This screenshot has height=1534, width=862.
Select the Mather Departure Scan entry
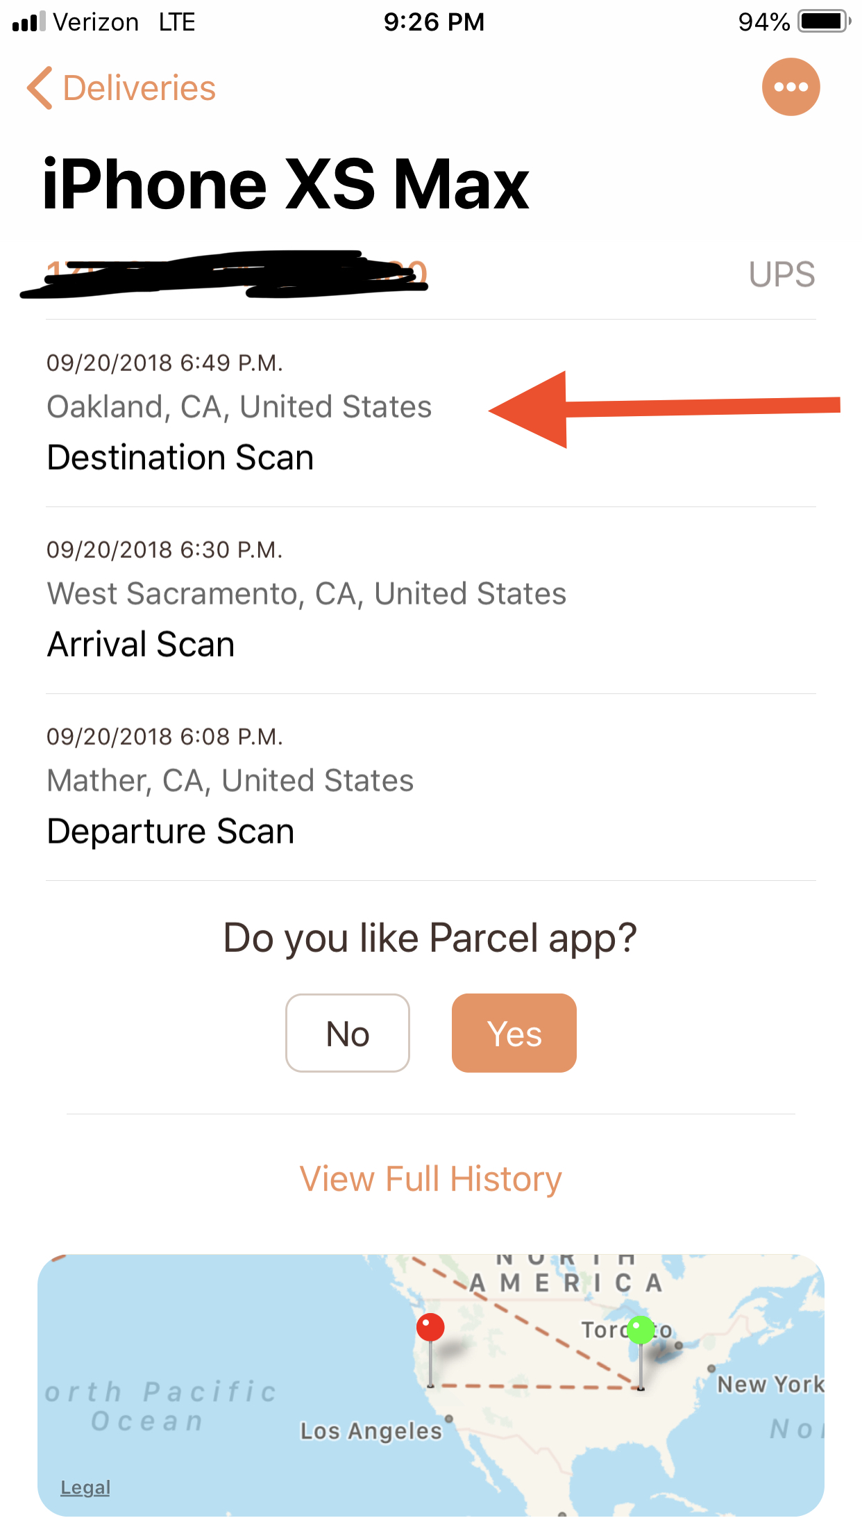tap(431, 787)
